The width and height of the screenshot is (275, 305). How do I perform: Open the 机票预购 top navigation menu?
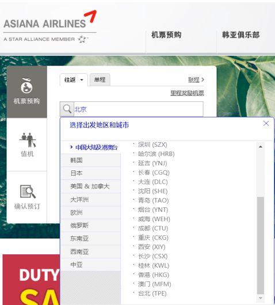click(x=166, y=35)
